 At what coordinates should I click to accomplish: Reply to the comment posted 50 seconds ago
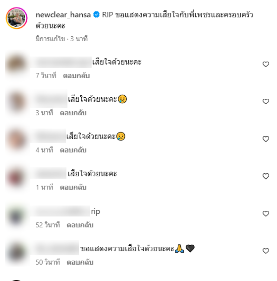[x=80, y=262]
